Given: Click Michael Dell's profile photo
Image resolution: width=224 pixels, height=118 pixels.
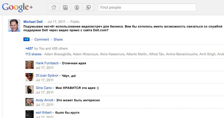Looking at the screenshot, I should (x=14, y=25).
